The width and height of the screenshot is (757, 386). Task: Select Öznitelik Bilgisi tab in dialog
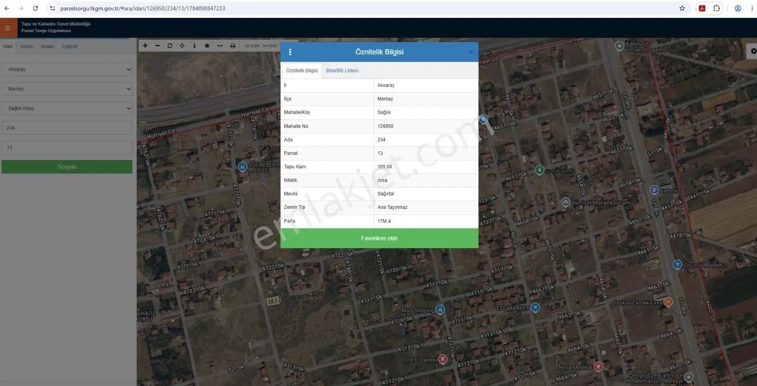coord(302,70)
